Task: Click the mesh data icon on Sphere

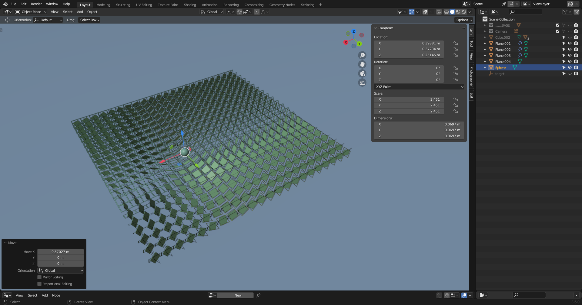Action: [x=514, y=67]
